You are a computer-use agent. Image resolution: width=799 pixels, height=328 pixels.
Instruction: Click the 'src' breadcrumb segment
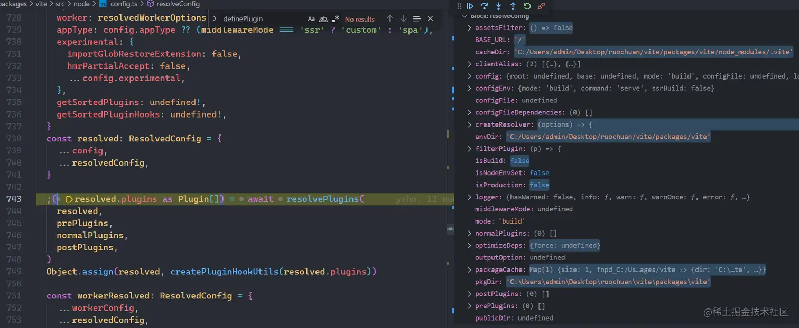pos(60,4)
